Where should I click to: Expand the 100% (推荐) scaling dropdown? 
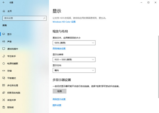click(x=74, y=43)
